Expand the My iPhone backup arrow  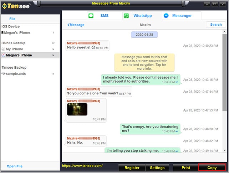(x=54, y=49)
